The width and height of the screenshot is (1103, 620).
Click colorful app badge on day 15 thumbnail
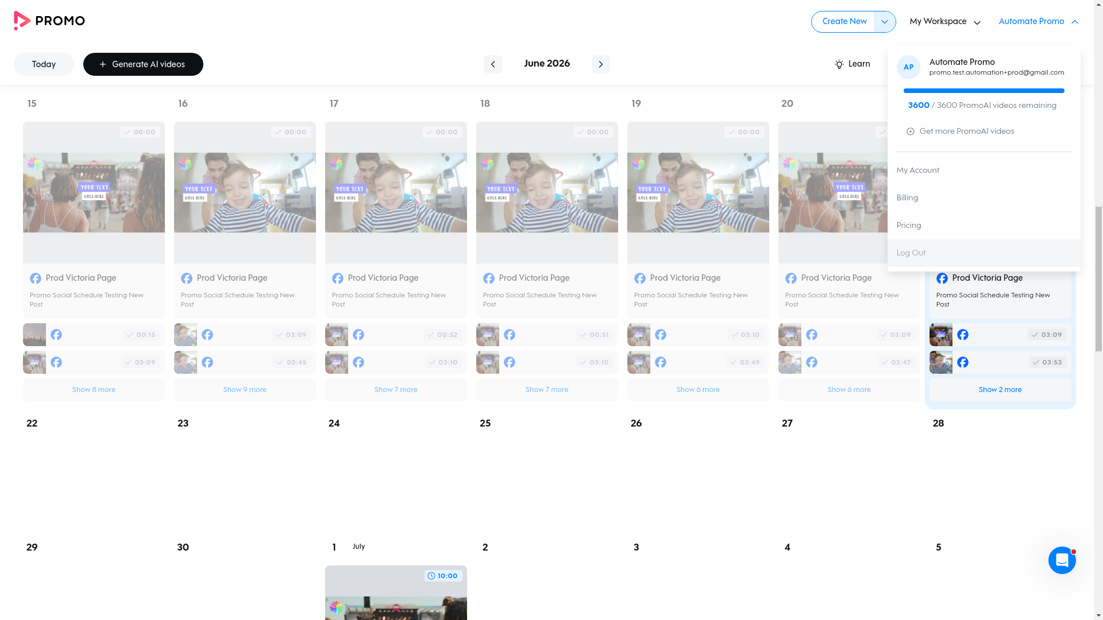[x=34, y=164]
